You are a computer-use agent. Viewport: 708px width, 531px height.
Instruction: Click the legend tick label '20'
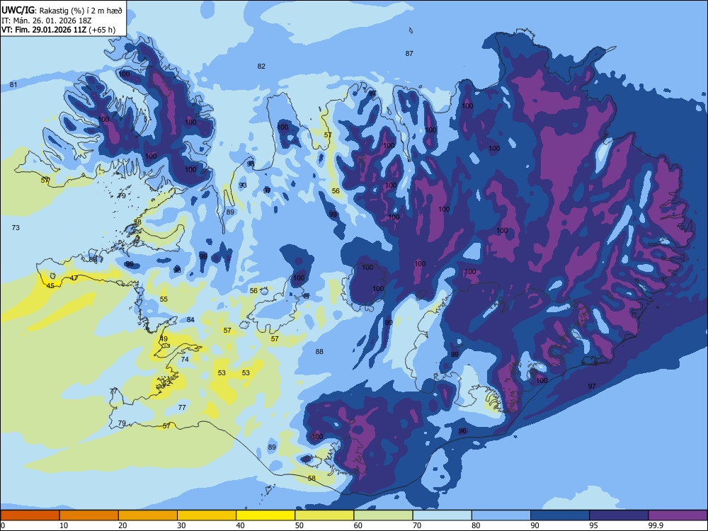point(122,525)
